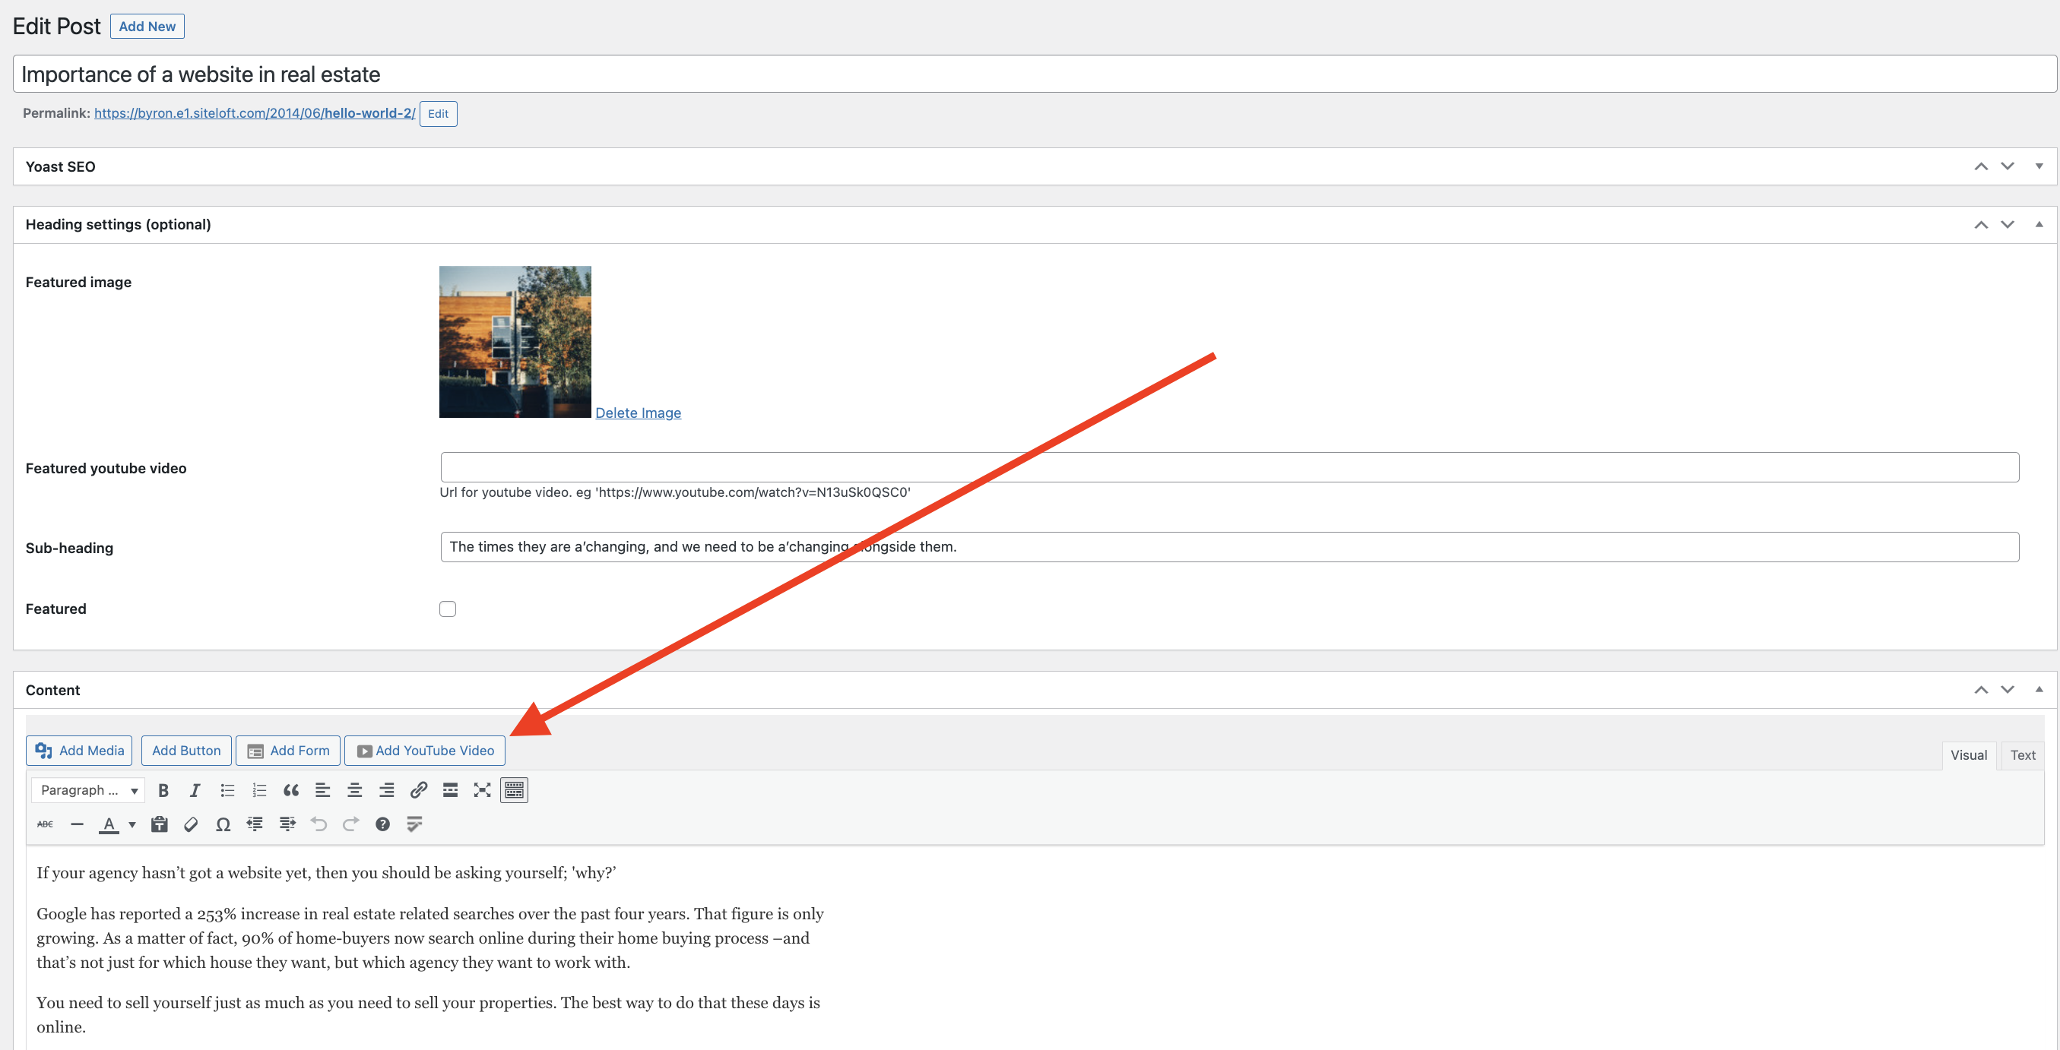Viewport: 2060px width, 1050px height.
Task: Click the text color A swatch
Action: [109, 824]
